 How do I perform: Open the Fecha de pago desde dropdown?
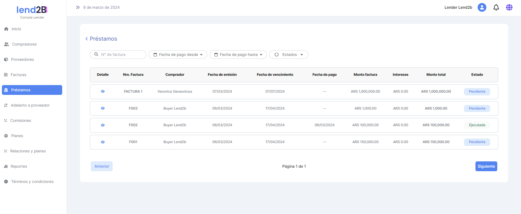coord(178,55)
